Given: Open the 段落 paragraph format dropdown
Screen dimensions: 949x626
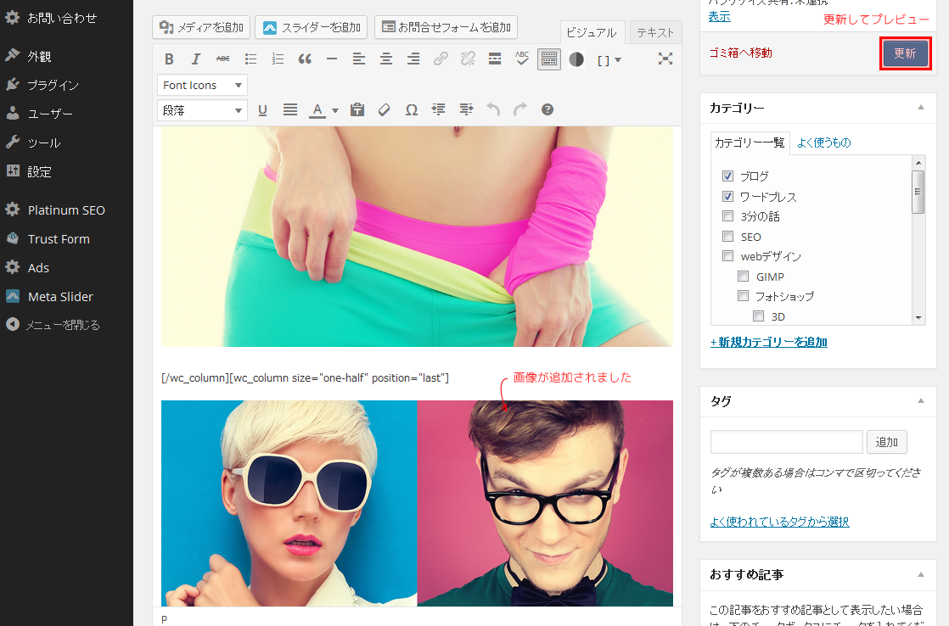Looking at the screenshot, I should [x=202, y=110].
